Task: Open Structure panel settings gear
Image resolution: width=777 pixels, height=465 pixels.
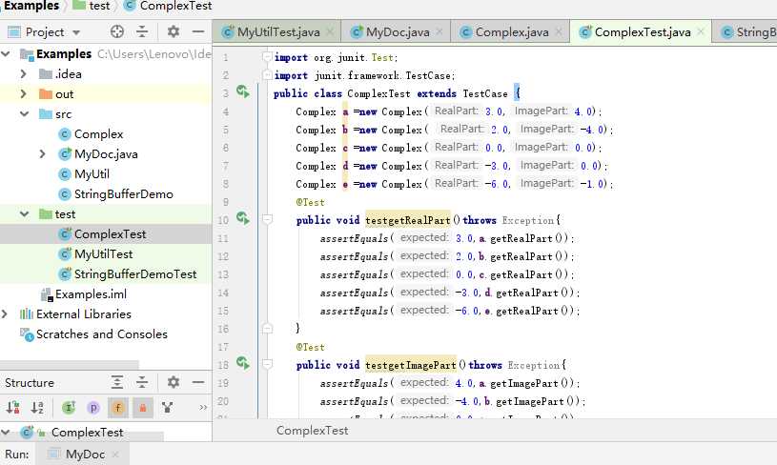Action: click(173, 382)
